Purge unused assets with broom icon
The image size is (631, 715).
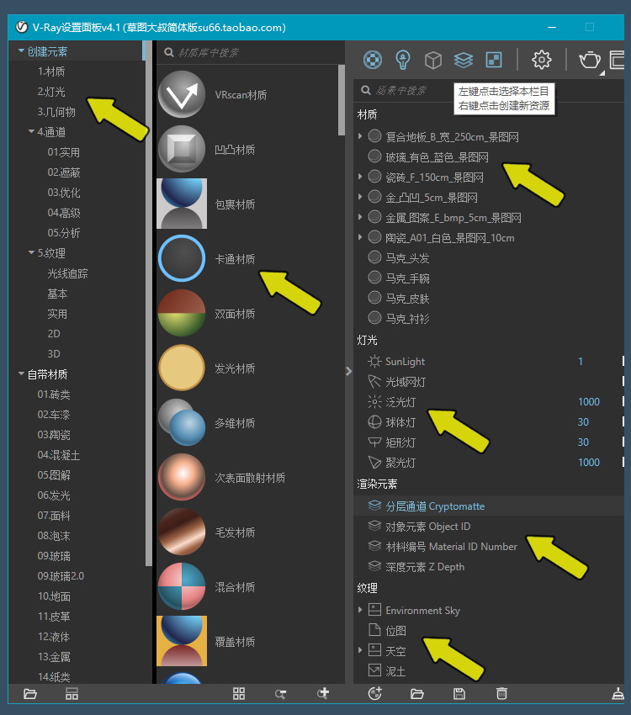click(618, 694)
